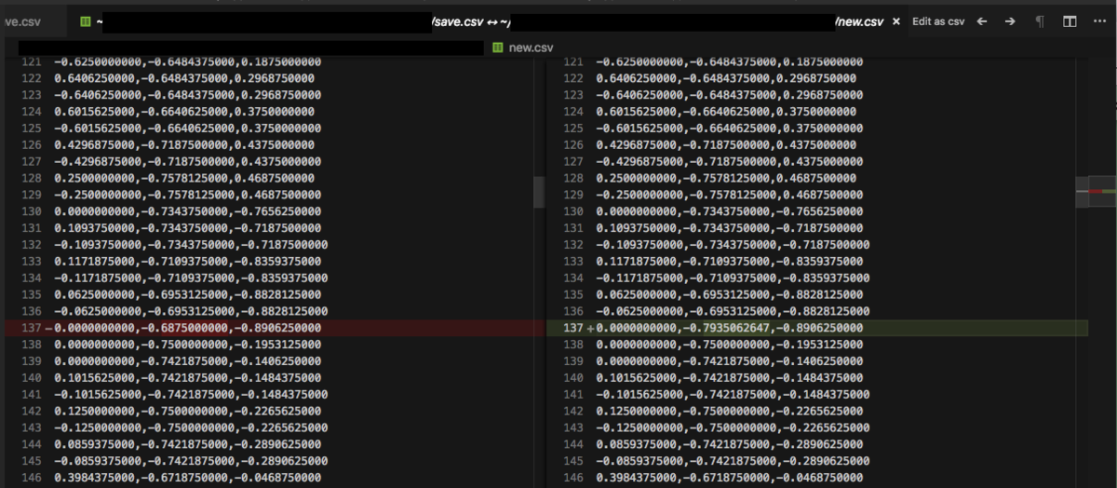1117x488 pixels.
Task: Click line 139 text in the left pane
Action: tap(188, 360)
